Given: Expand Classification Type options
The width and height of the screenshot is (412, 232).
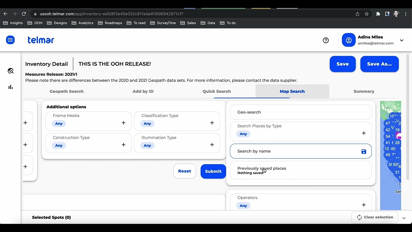Looking at the screenshot, I should (212, 123).
